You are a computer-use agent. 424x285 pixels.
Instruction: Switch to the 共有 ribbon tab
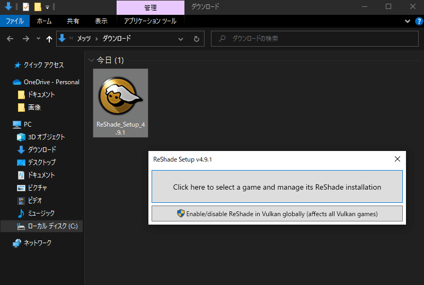pyautogui.click(x=73, y=21)
